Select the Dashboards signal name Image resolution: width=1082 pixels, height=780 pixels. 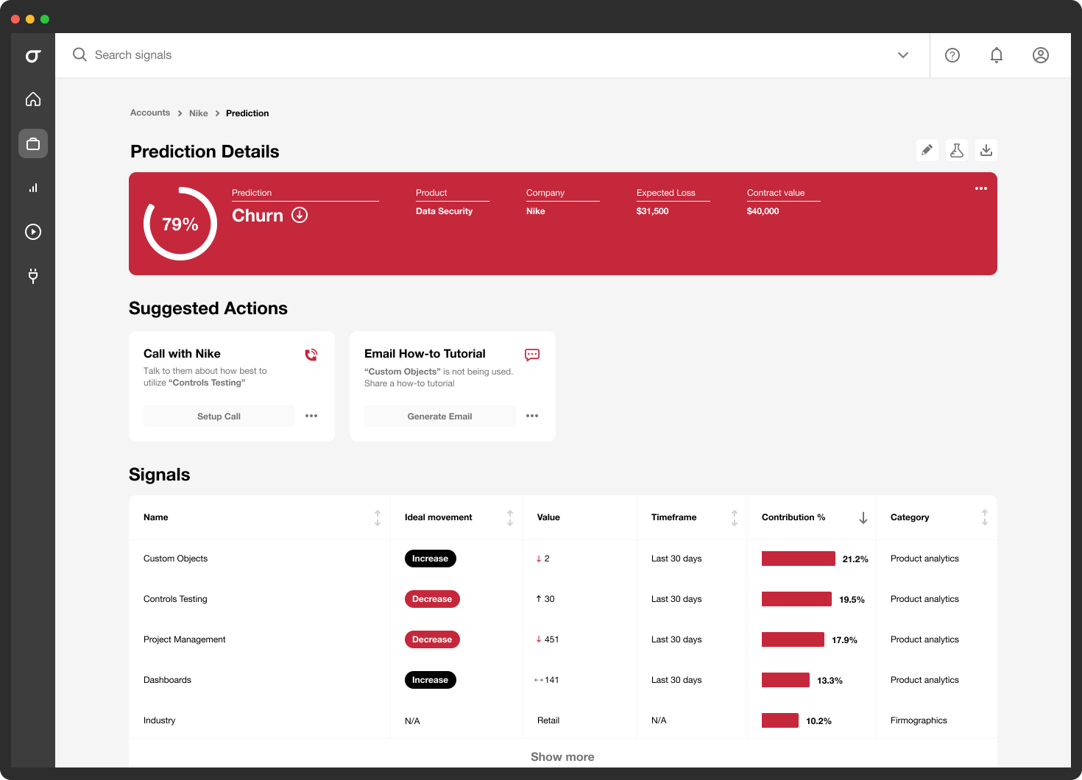[x=167, y=680]
